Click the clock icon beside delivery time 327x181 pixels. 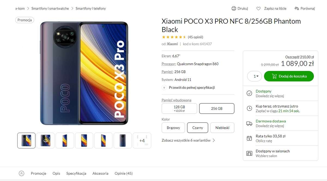249,108
